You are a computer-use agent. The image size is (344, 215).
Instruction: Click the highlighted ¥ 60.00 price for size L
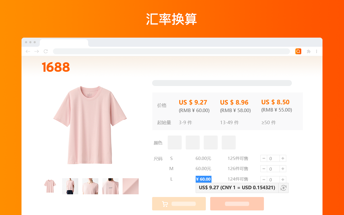(x=203, y=179)
